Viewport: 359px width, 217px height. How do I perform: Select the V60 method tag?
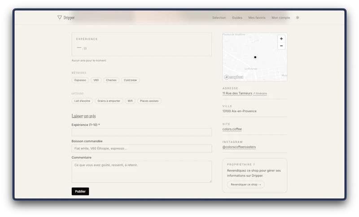click(96, 80)
